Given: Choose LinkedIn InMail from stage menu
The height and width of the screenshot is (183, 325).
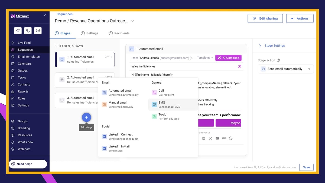Looking at the screenshot, I should [x=123, y=148].
